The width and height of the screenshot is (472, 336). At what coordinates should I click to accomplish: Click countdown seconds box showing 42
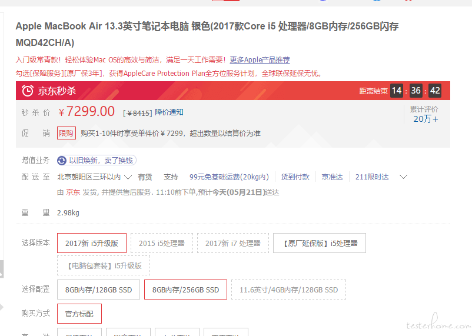click(x=435, y=91)
